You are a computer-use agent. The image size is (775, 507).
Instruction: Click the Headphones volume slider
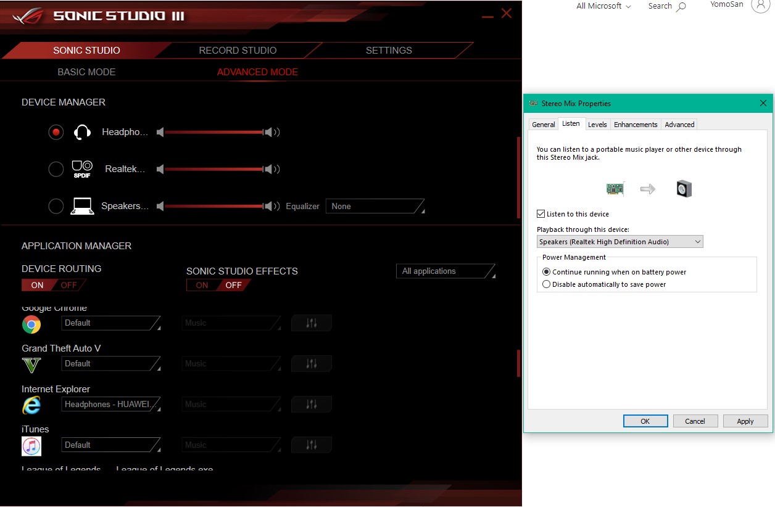(x=214, y=132)
